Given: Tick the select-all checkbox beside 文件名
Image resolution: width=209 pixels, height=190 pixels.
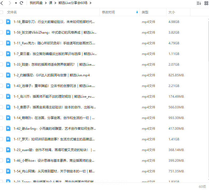Looking at the screenshot, I should coord(1,12).
